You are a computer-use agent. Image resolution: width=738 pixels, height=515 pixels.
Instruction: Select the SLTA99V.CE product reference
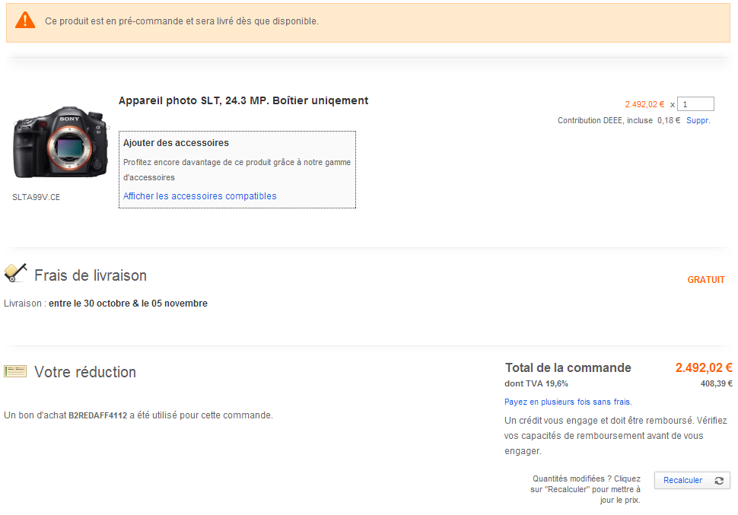[36, 197]
